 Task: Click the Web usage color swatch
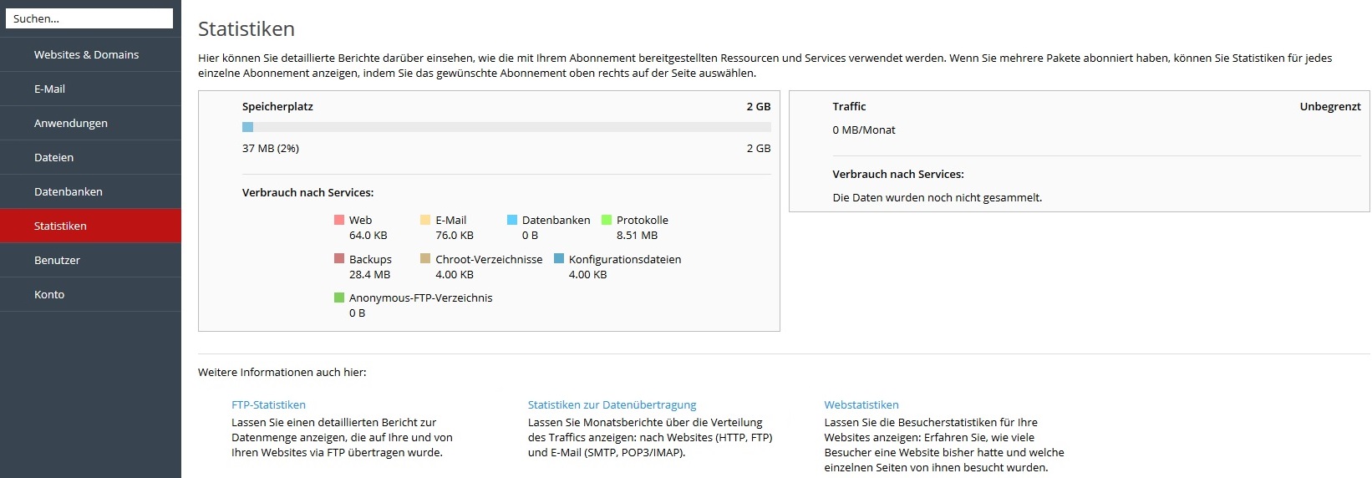pyautogui.click(x=339, y=220)
